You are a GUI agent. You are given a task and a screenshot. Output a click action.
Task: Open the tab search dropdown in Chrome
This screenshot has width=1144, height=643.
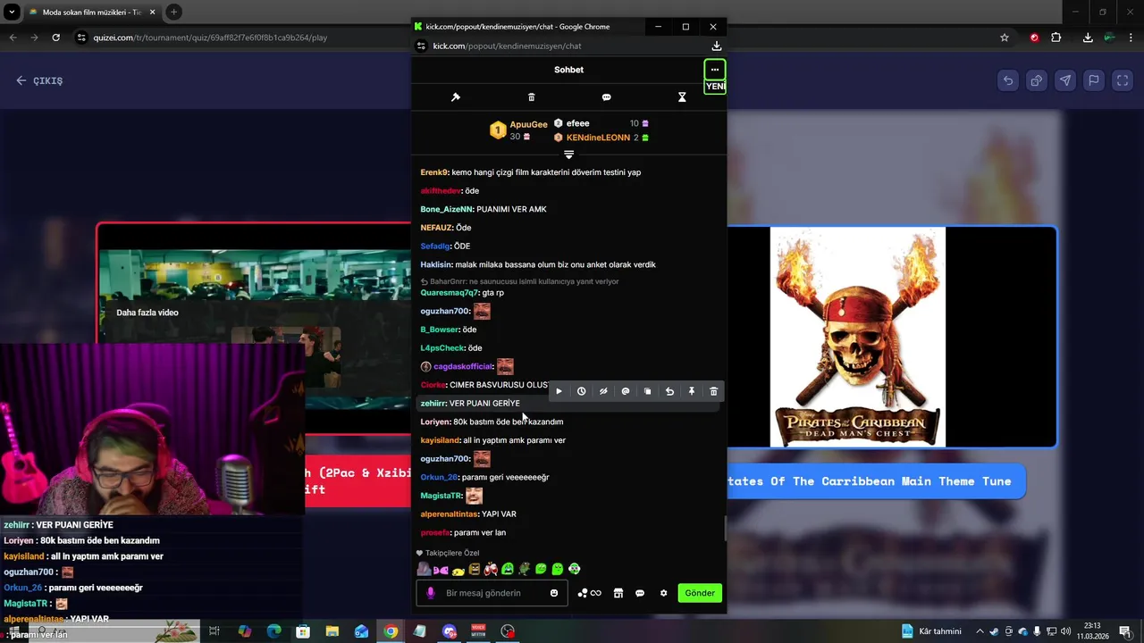12,13
